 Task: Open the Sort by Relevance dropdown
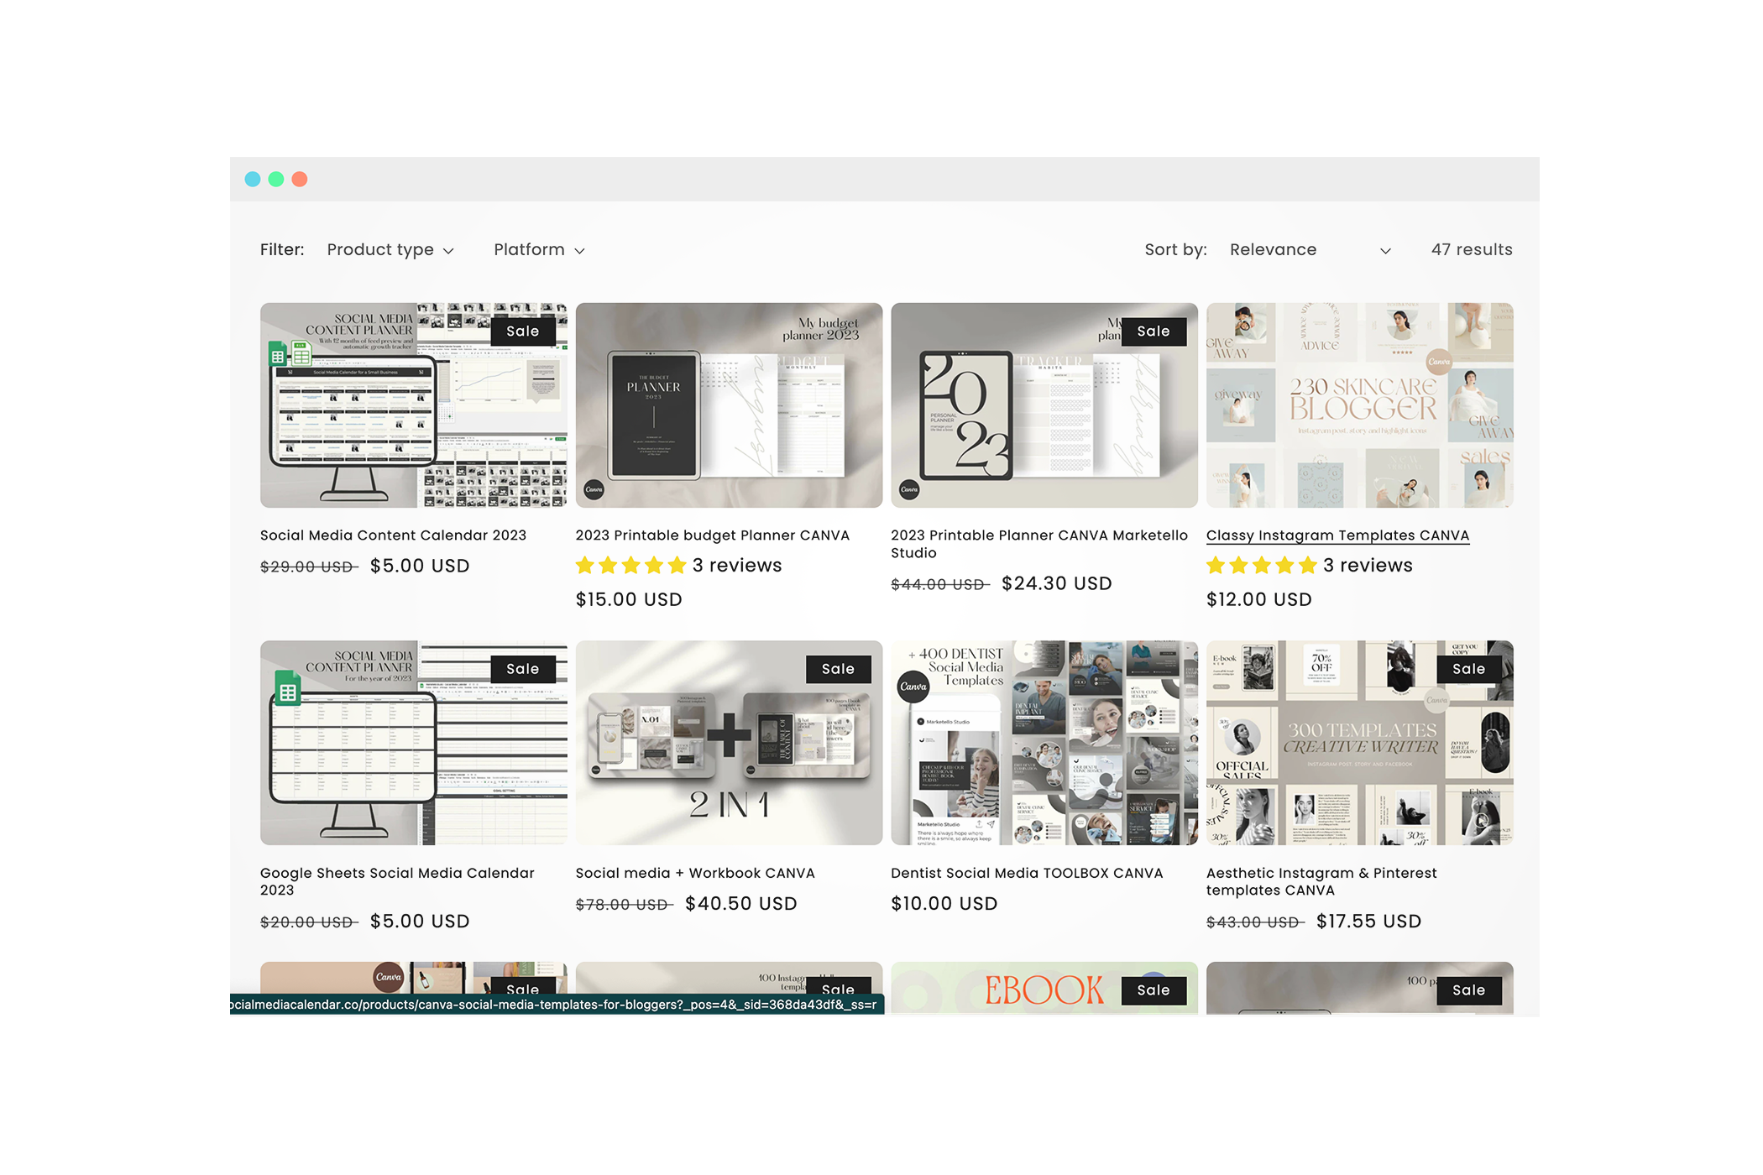[x=1310, y=249]
